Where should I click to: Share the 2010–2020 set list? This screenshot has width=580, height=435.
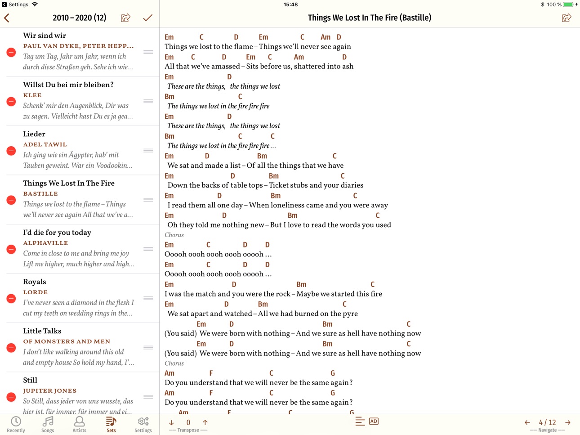pos(125,18)
